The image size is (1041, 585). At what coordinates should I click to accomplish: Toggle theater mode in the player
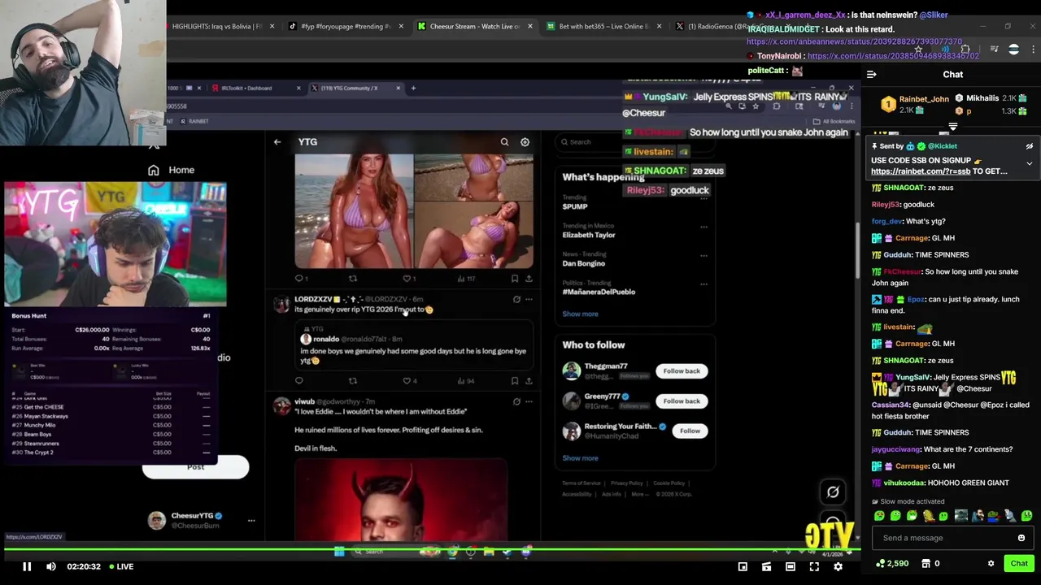point(791,566)
